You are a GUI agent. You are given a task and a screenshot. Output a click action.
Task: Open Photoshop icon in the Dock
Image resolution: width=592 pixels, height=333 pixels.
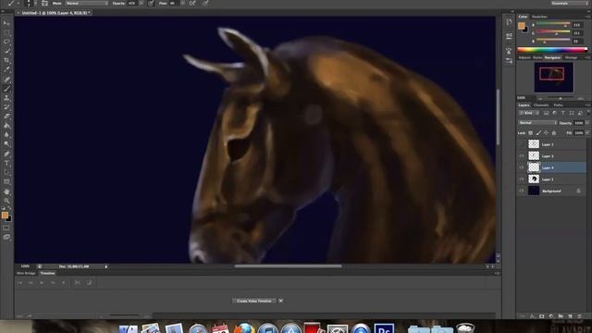[384, 328]
